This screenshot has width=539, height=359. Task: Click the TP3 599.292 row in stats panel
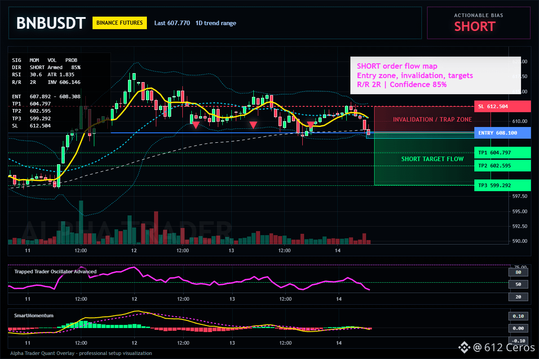click(x=31, y=118)
